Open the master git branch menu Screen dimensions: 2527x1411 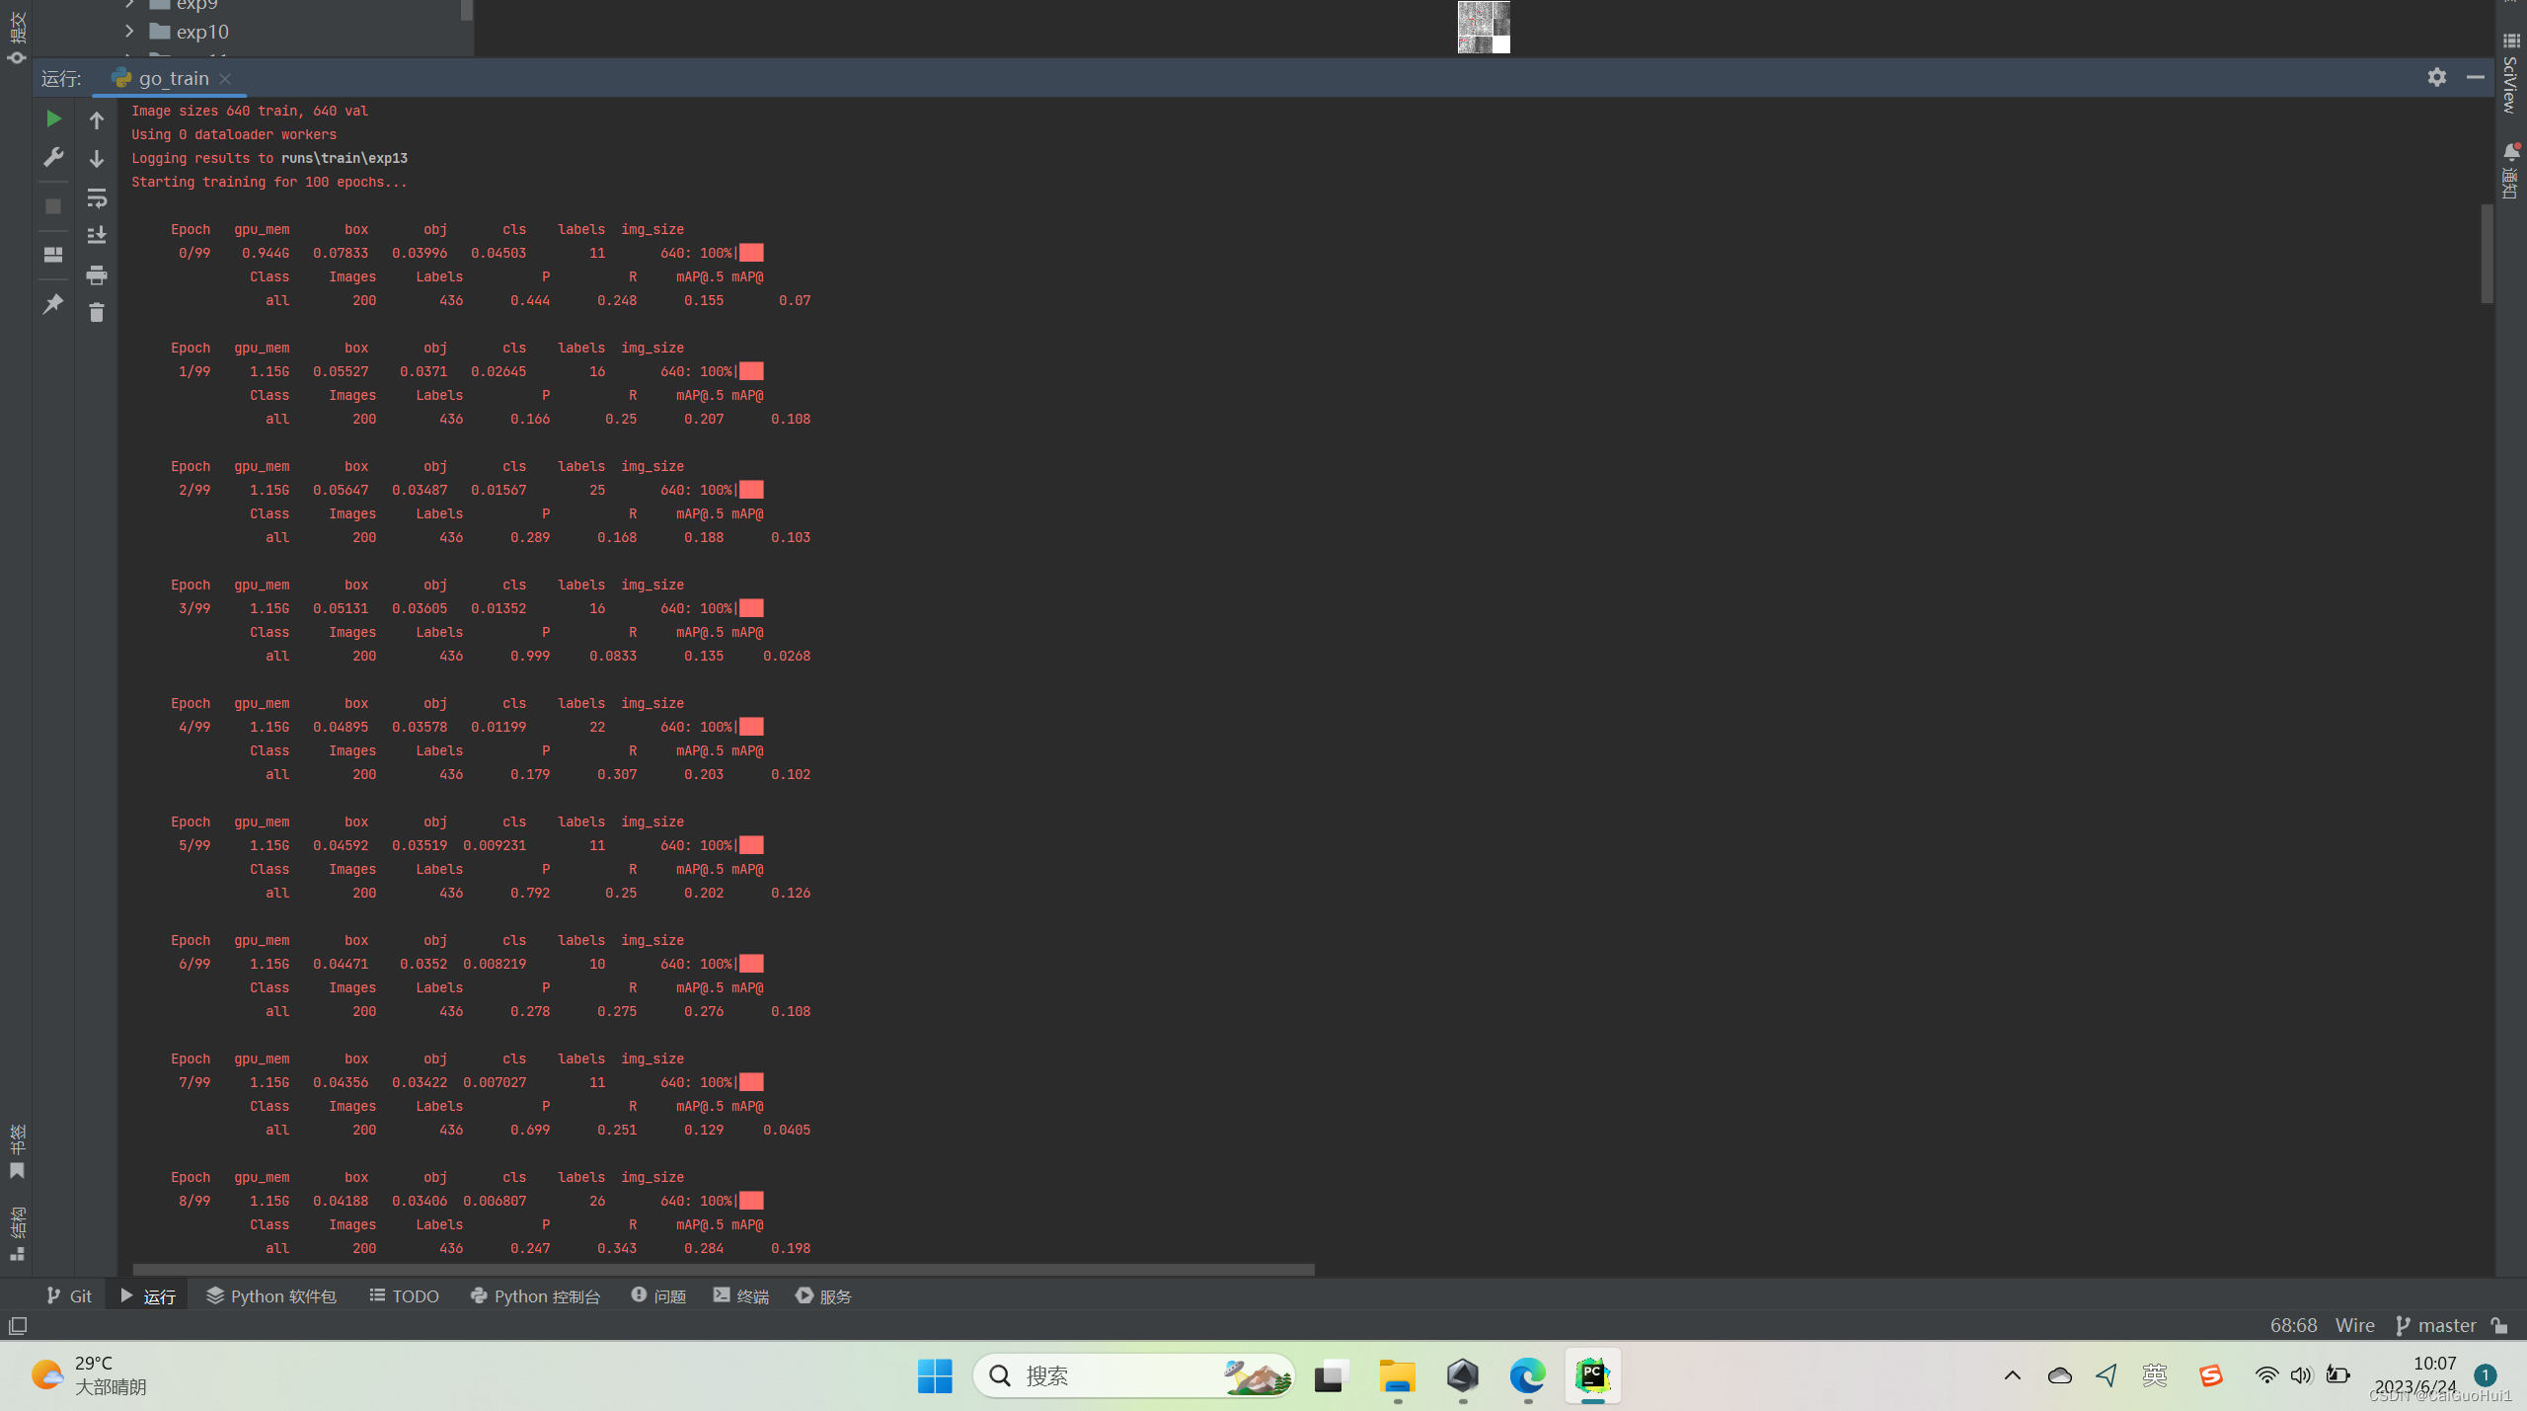[2435, 1325]
